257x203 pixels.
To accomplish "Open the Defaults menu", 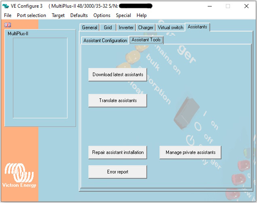I will (79, 15).
